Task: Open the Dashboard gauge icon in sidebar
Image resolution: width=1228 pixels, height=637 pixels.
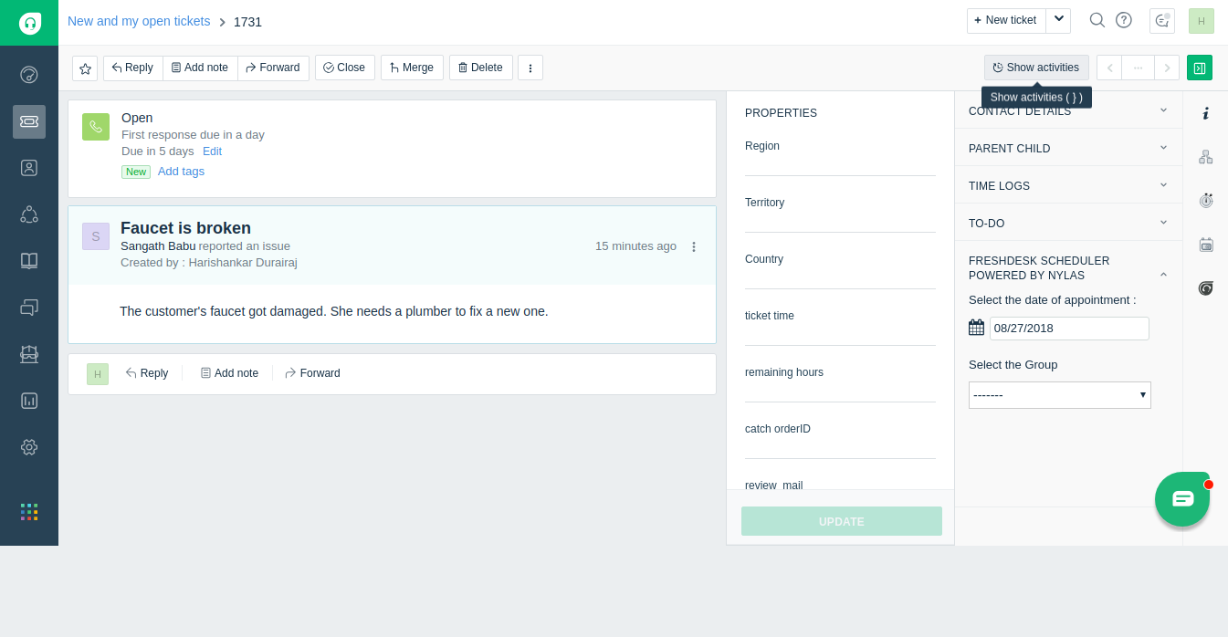Action: 29,75
